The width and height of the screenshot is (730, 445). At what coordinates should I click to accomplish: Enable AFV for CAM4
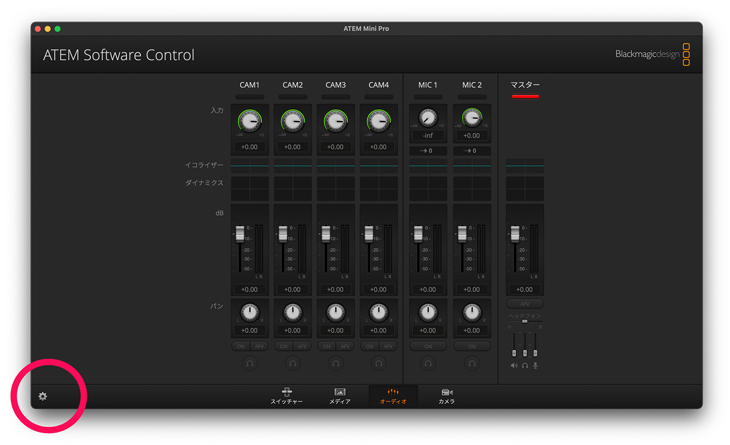coord(388,347)
